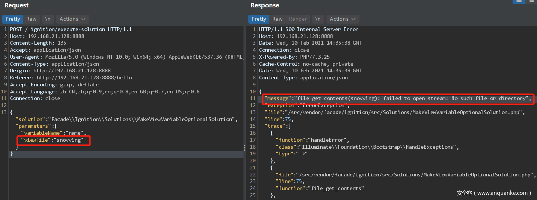The width and height of the screenshot is (537, 200).
Task: Click the X-Powered-By PHP/7.3.25 response header
Action: (x=294, y=57)
